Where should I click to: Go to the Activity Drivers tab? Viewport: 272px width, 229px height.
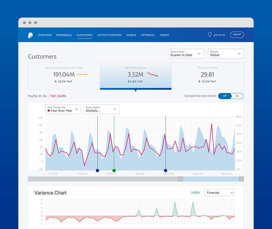pos(109,35)
